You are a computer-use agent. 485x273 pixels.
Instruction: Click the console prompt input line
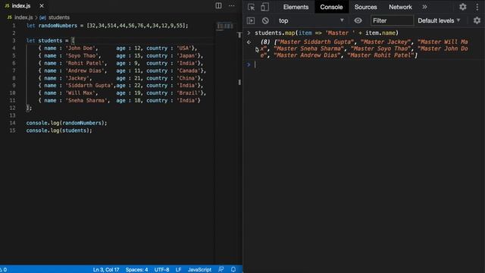coord(365,64)
